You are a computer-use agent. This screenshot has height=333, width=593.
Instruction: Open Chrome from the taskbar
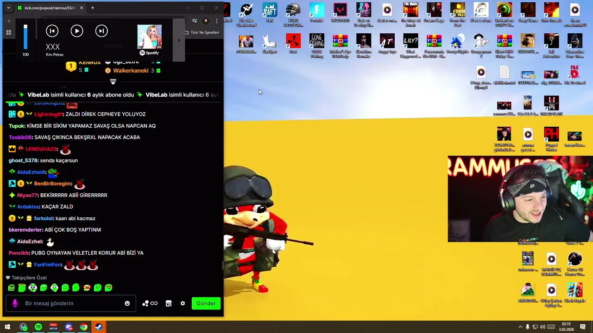83,327
